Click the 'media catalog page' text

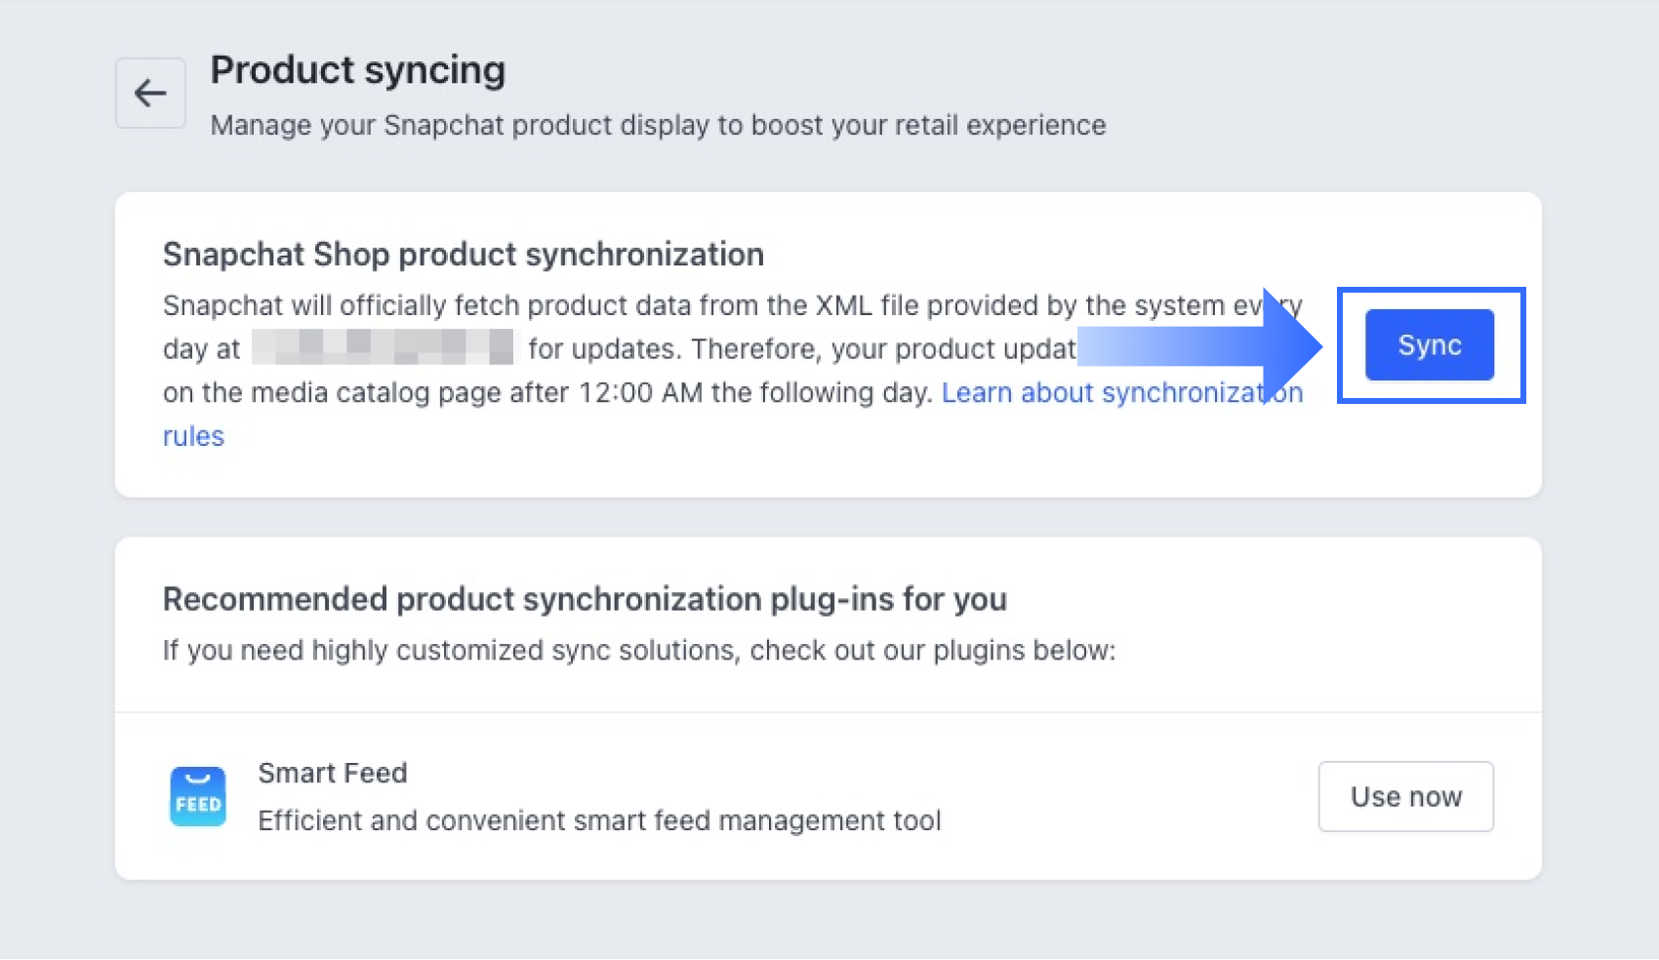pyautogui.click(x=409, y=392)
